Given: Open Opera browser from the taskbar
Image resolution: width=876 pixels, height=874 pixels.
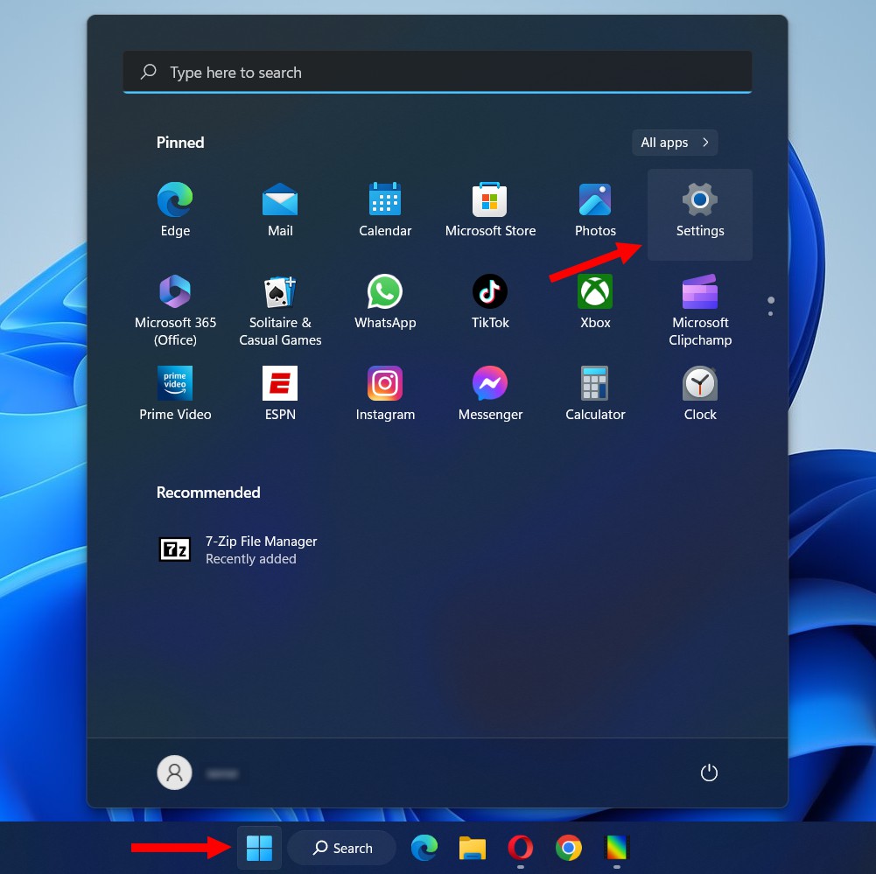Looking at the screenshot, I should point(521,848).
